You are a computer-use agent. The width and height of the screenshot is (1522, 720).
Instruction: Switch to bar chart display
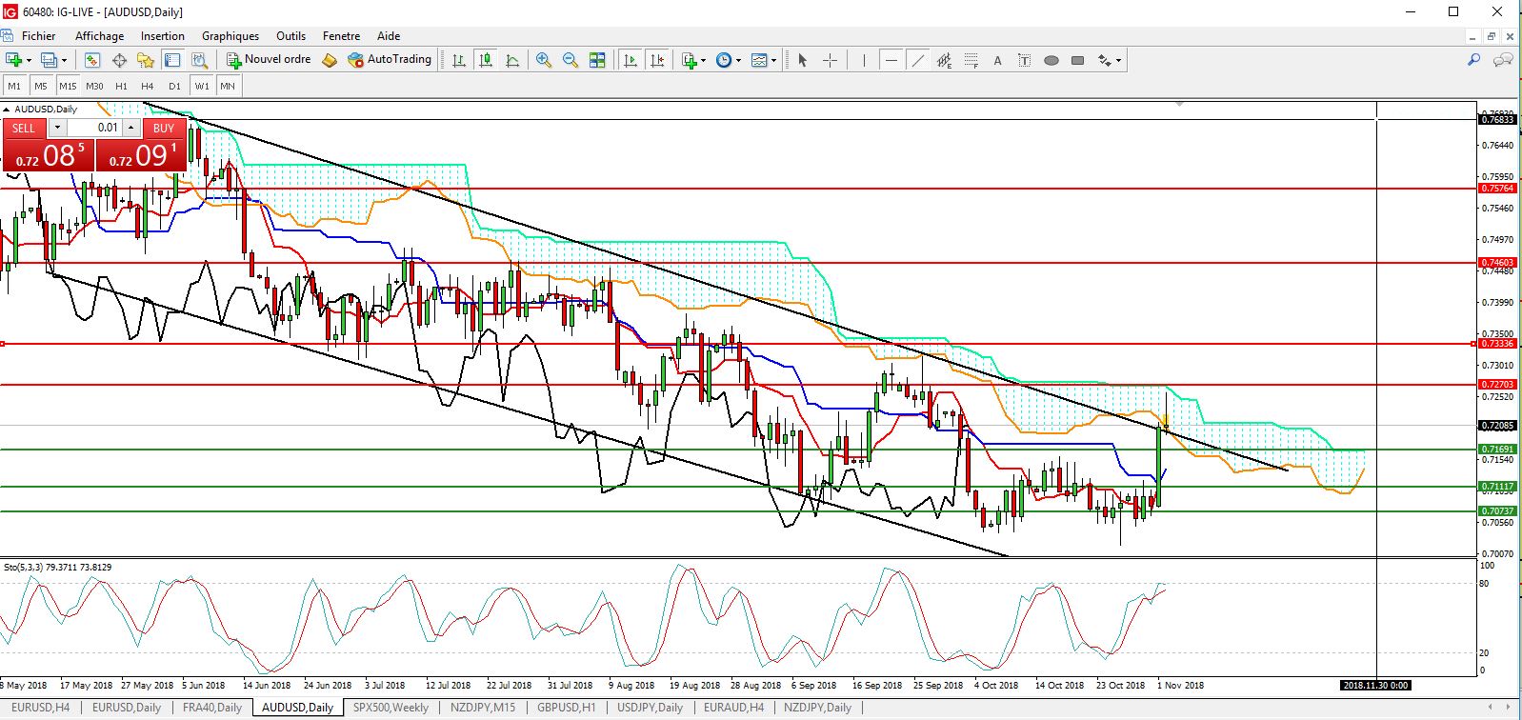[459, 60]
